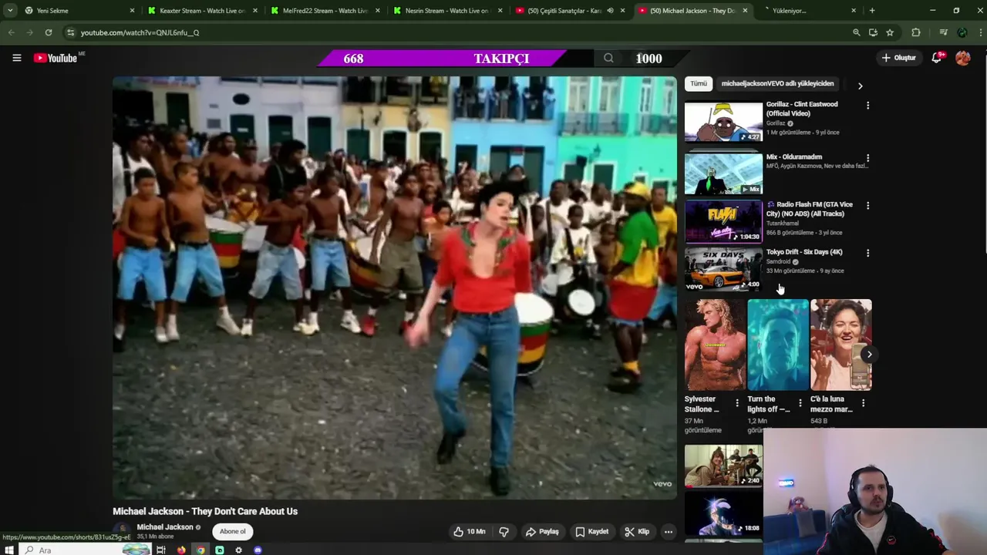Switch to the Çeşitli Sanatçılar tab

(x=570, y=11)
